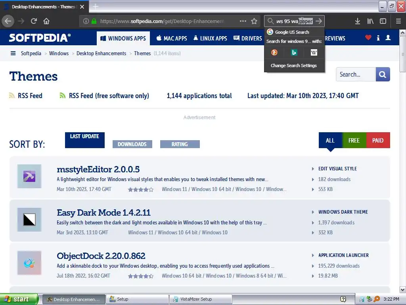The image size is (406, 305).
Task: Select the Mac Apps navigation tab
Action: 172,39
